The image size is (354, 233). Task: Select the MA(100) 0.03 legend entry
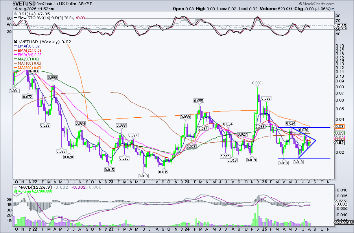[x=28, y=64]
